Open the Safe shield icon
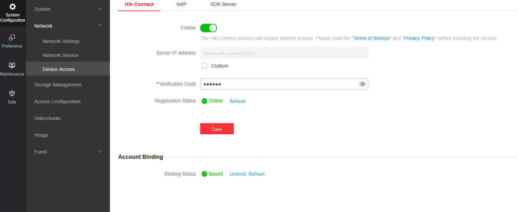 click(12, 93)
